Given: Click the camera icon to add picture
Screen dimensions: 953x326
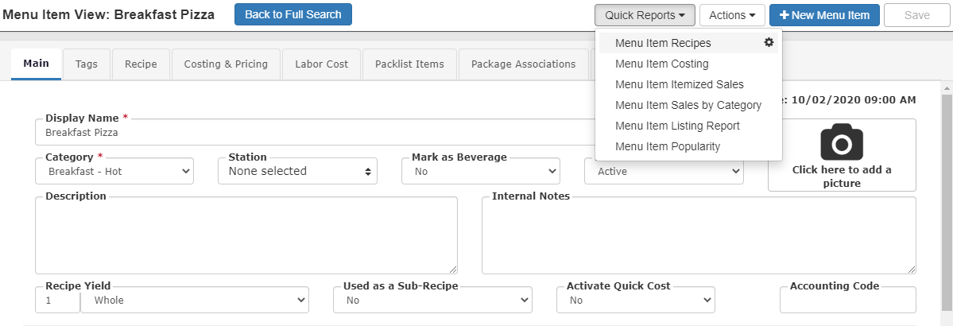Looking at the screenshot, I should pyautogui.click(x=842, y=142).
